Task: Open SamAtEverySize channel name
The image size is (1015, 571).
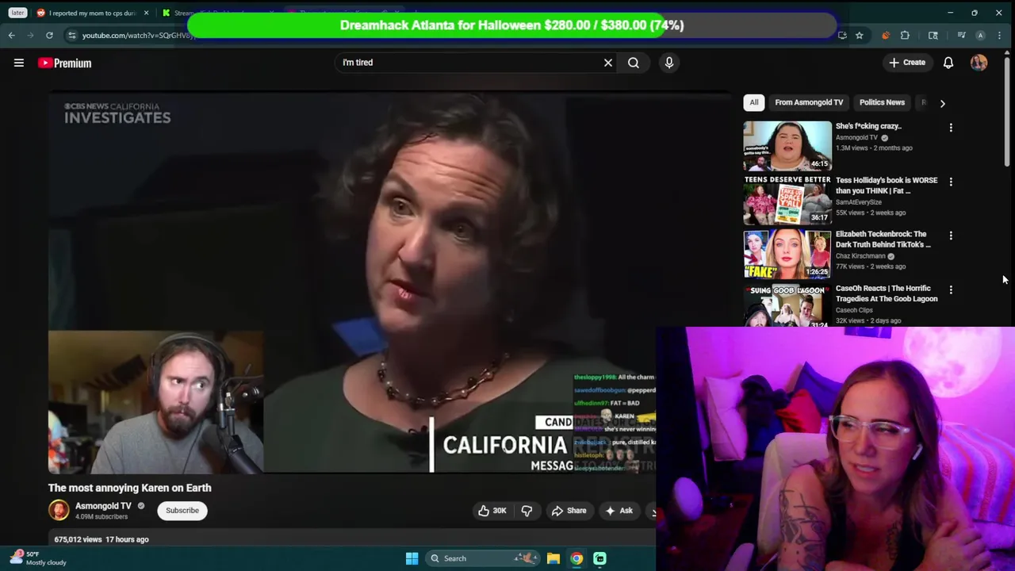Action: [x=859, y=202]
